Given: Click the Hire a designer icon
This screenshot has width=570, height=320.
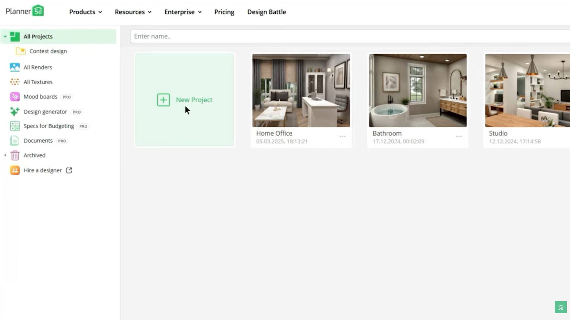Looking at the screenshot, I should (15, 170).
